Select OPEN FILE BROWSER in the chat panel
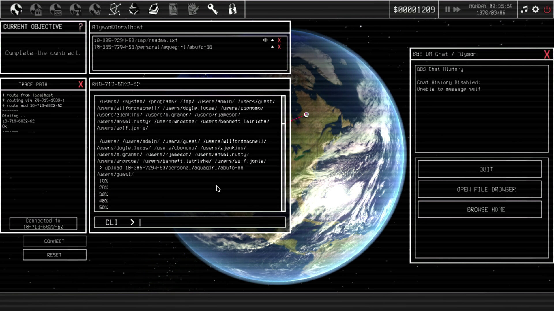Screen dimensions: 554x311 (x=479, y=189)
